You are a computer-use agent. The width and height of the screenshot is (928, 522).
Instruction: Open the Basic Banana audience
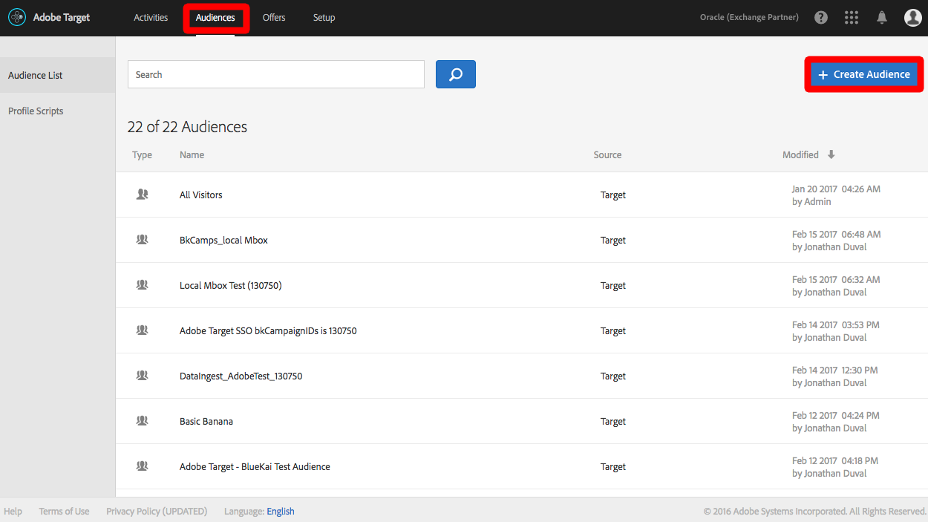click(206, 421)
